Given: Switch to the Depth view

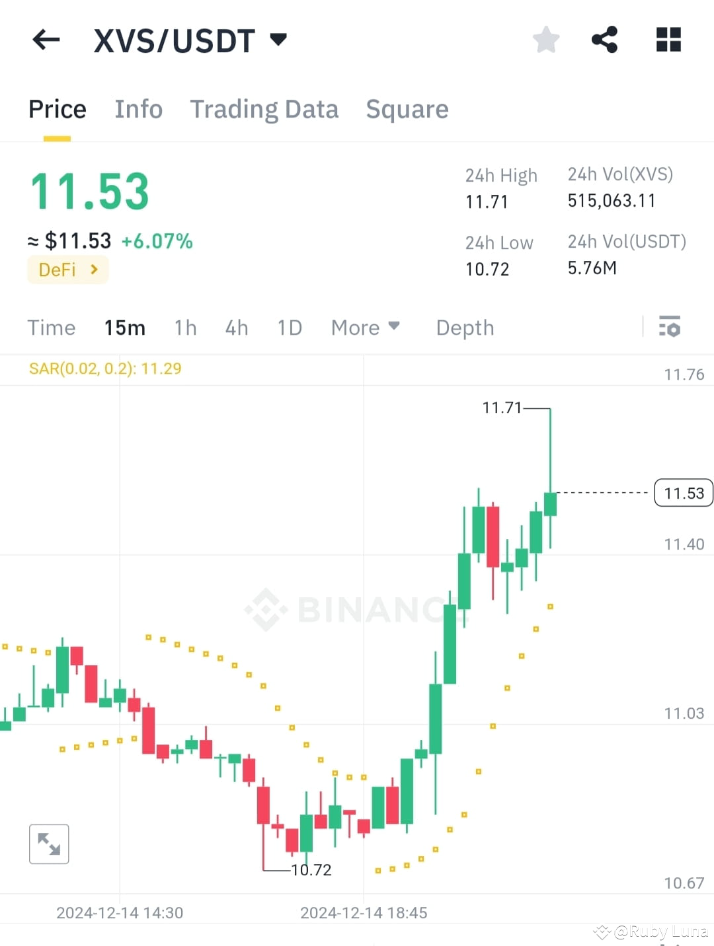Looking at the screenshot, I should [x=465, y=328].
